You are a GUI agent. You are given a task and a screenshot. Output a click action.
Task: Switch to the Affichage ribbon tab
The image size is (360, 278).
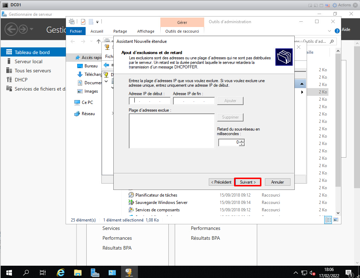pos(146,31)
